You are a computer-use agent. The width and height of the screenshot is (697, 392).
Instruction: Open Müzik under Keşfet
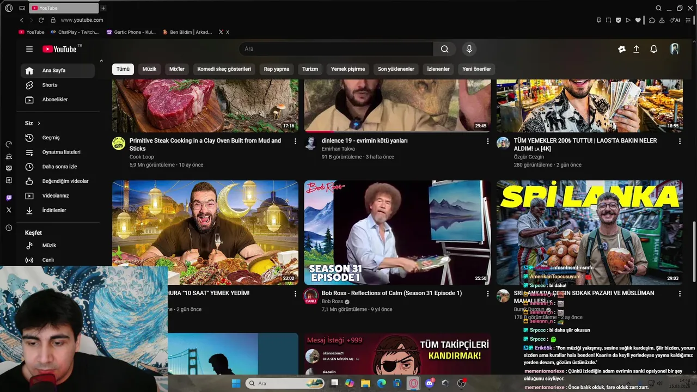tap(58, 246)
